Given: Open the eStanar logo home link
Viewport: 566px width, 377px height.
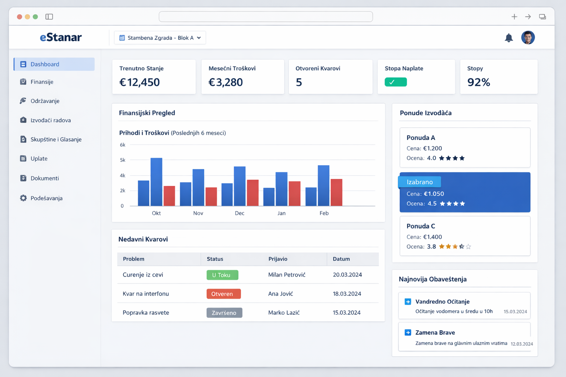Looking at the screenshot, I should tap(61, 37).
